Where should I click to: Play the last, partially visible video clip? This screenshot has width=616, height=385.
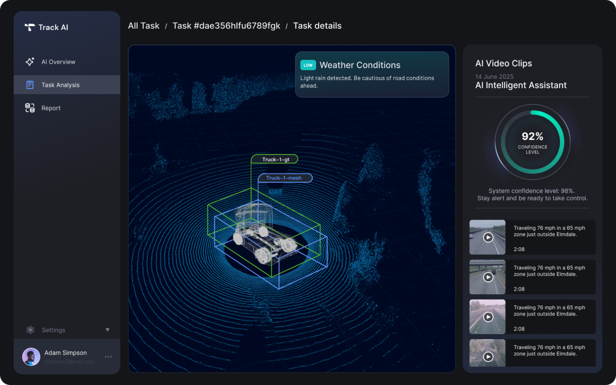[x=488, y=357]
